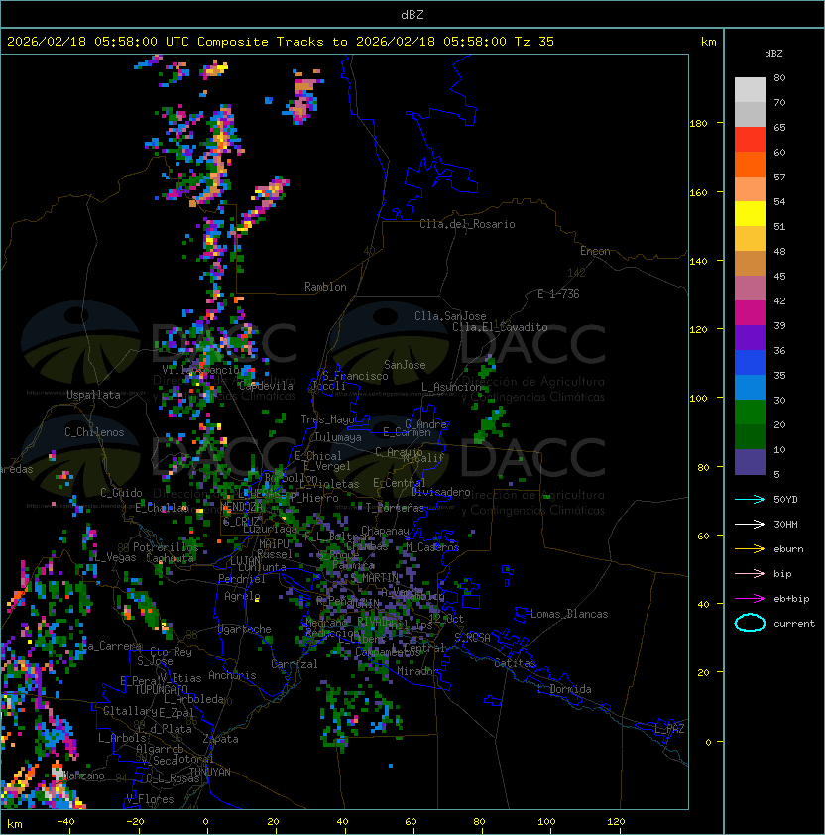This screenshot has width=825, height=835.
Task: Click the 'Uspallata' place label
Action: pos(93,395)
